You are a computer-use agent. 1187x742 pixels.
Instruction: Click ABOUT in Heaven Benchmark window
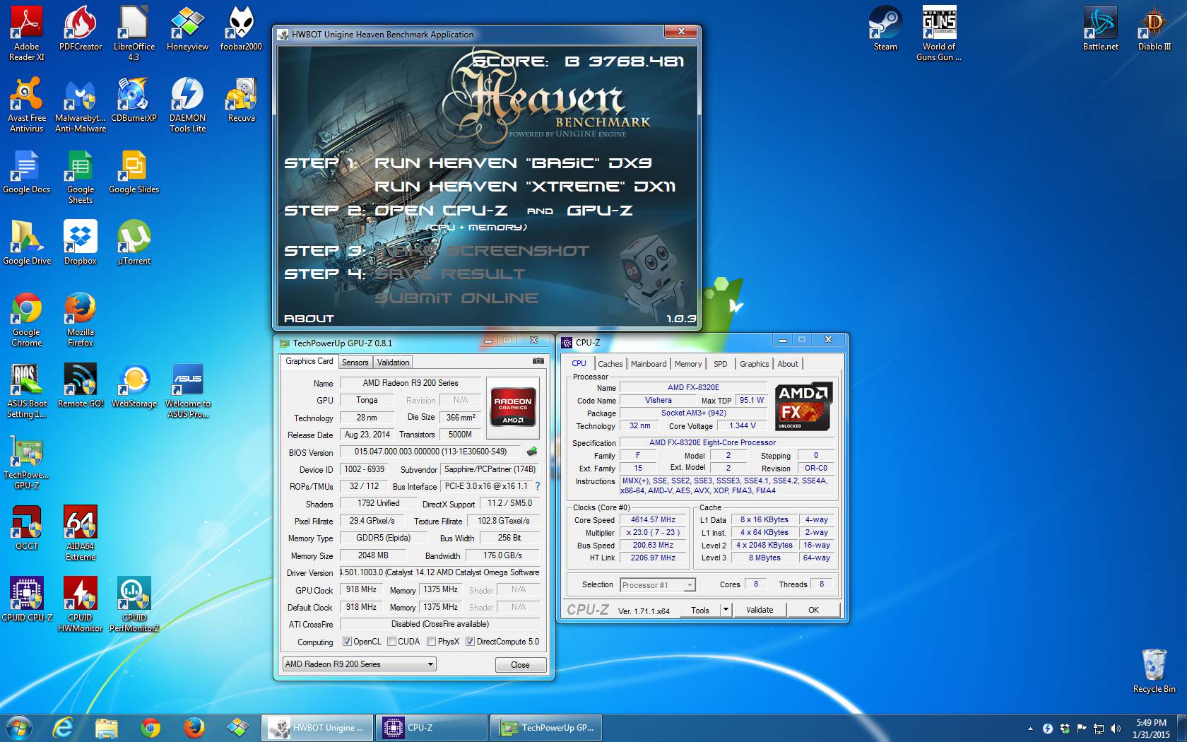click(309, 319)
